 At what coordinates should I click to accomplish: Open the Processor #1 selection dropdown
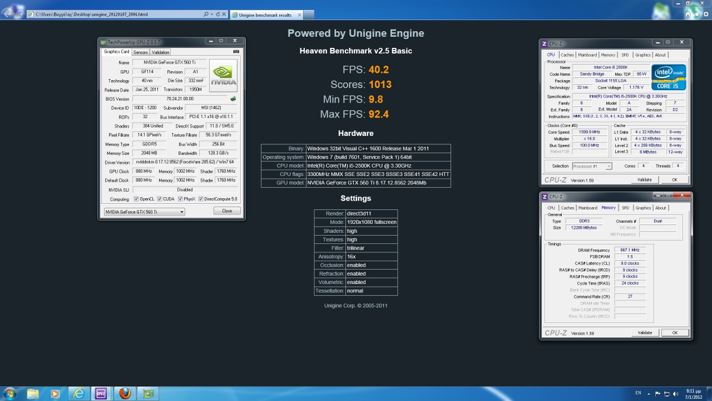pos(592,166)
